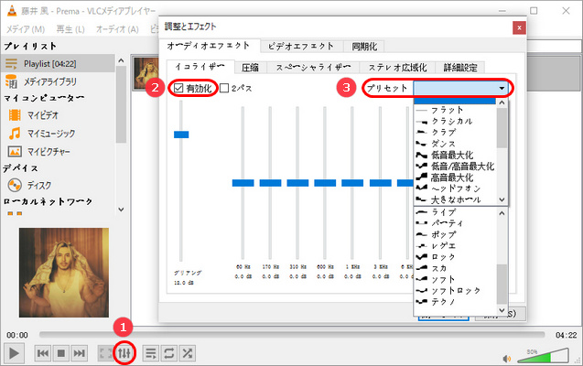Select the ステレオ広域化 sub-tab
583x366 pixels.
coord(397,68)
